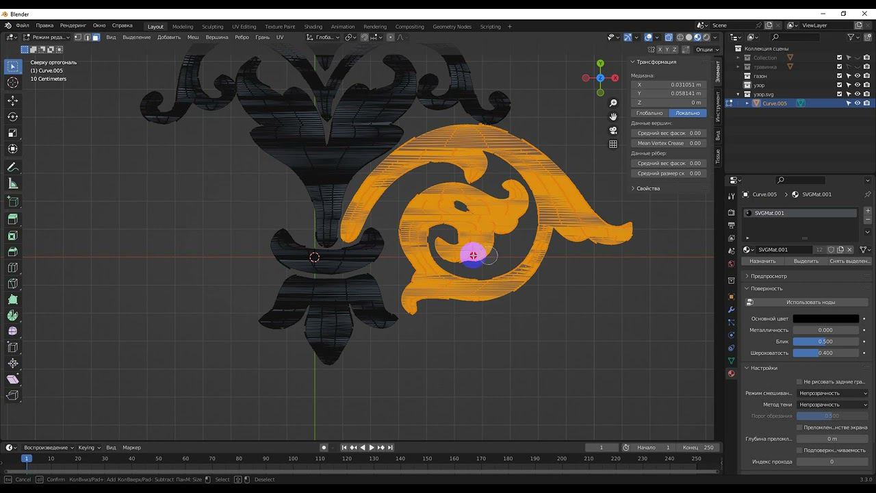Image resolution: width=876 pixels, height=493 pixels.
Task: Switch perspective/orthographic with the grid icon
Action: pyautogui.click(x=613, y=144)
